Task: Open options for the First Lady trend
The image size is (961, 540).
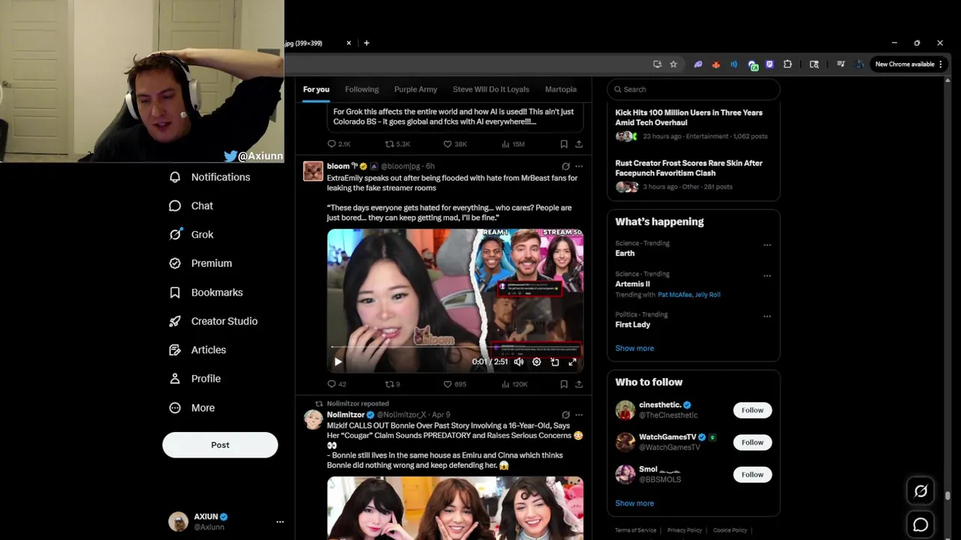Action: tap(767, 316)
